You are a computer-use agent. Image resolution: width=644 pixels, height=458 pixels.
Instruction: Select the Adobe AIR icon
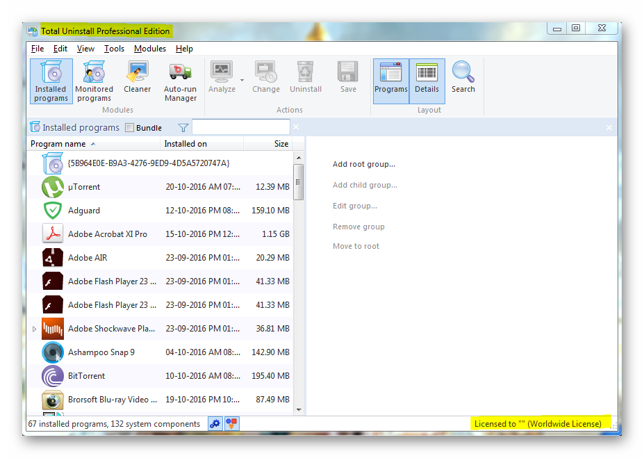point(53,258)
